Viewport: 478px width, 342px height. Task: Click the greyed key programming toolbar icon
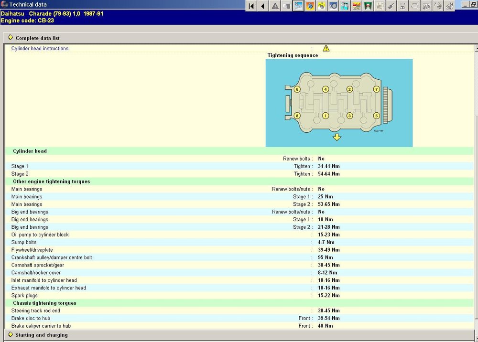pos(391,6)
